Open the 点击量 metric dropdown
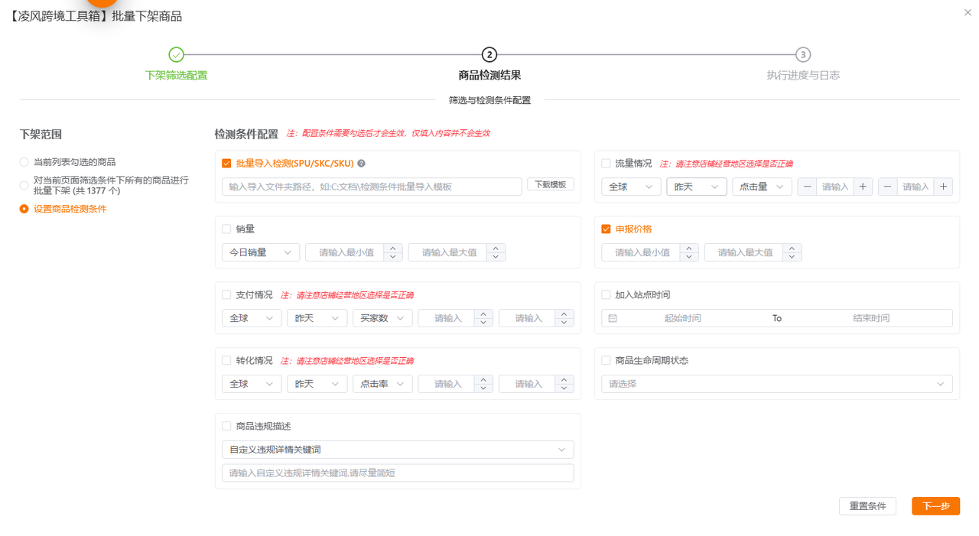 tap(762, 187)
